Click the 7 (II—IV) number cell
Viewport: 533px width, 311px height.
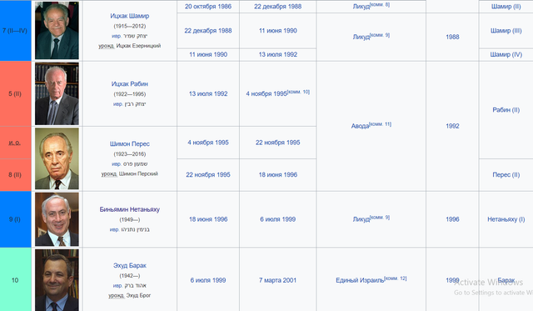coord(15,31)
